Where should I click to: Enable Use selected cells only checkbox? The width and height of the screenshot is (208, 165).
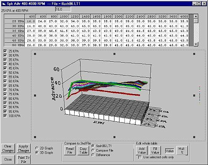pos(140,157)
